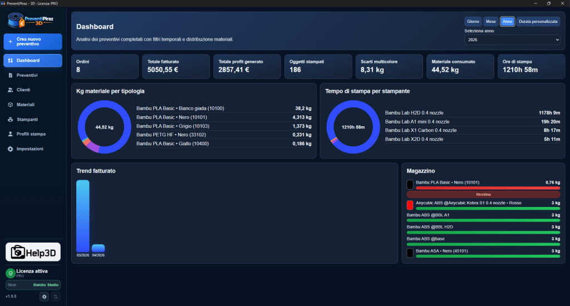Click the Bambu Lab X2D 0.4 nozzle row

[473, 139]
